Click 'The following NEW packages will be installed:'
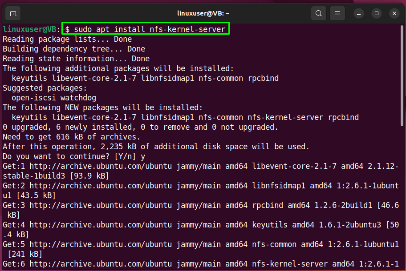 [103, 108]
